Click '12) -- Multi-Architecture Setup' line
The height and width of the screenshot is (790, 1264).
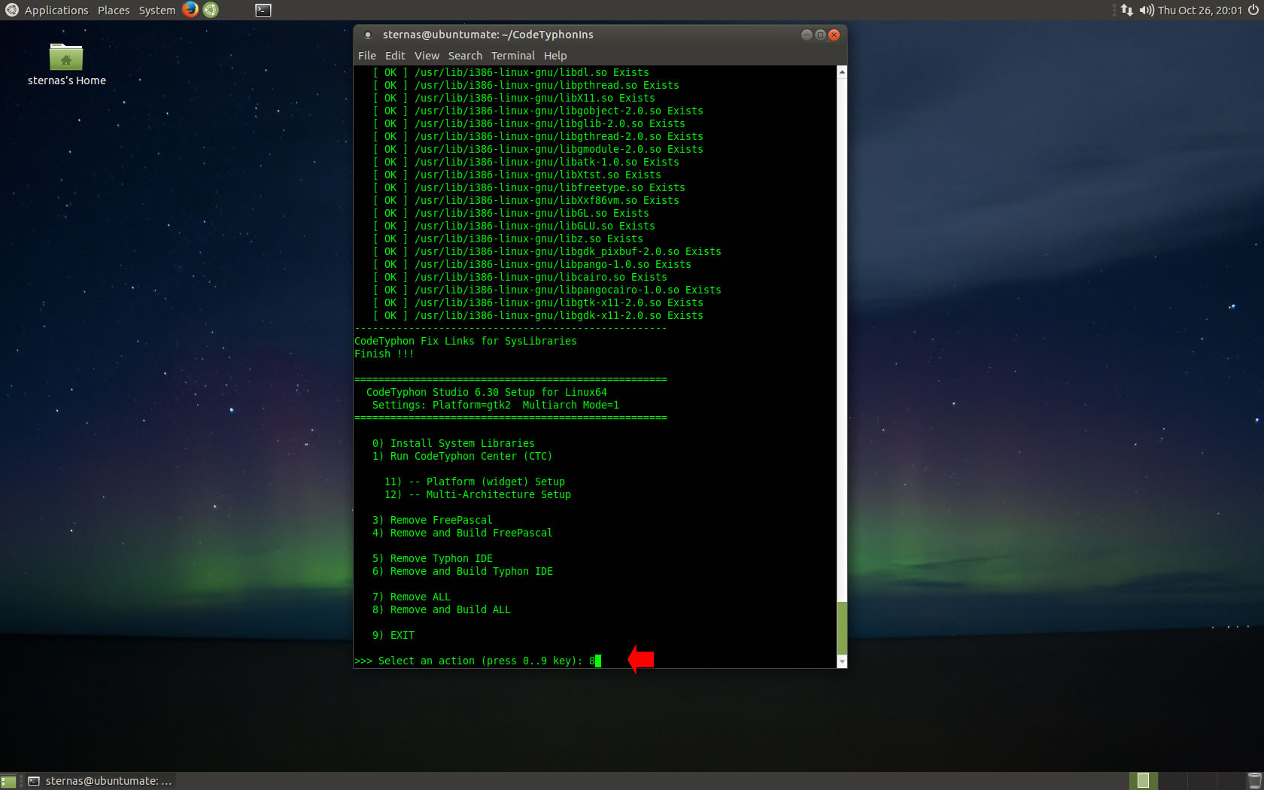point(478,494)
